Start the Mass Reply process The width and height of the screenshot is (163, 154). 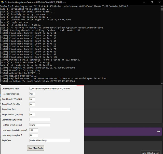pos(36,148)
